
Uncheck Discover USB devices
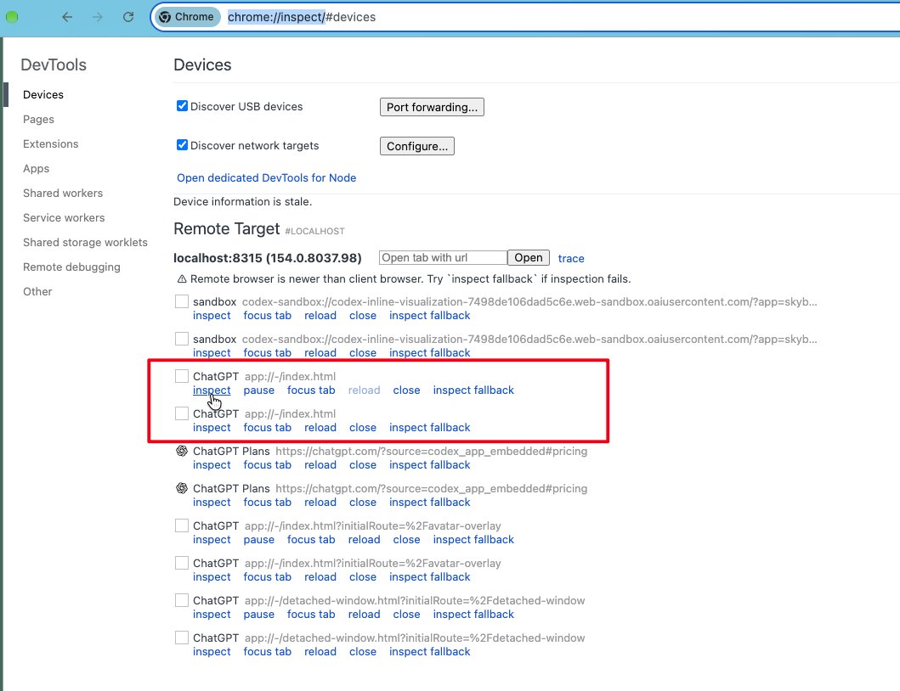pyautogui.click(x=182, y=106)
